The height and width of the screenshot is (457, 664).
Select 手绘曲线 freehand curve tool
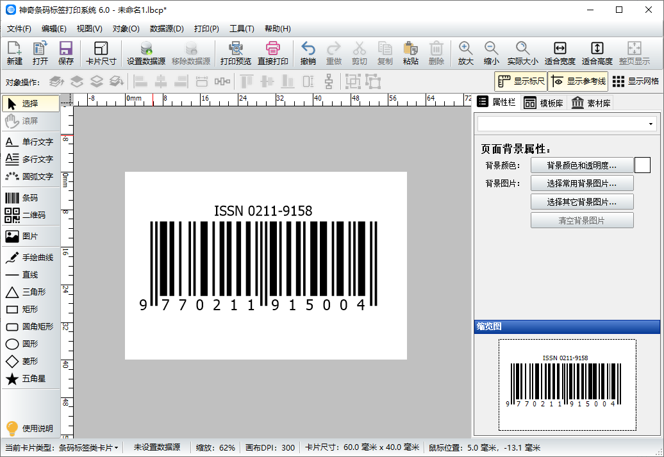click(31, 258)
